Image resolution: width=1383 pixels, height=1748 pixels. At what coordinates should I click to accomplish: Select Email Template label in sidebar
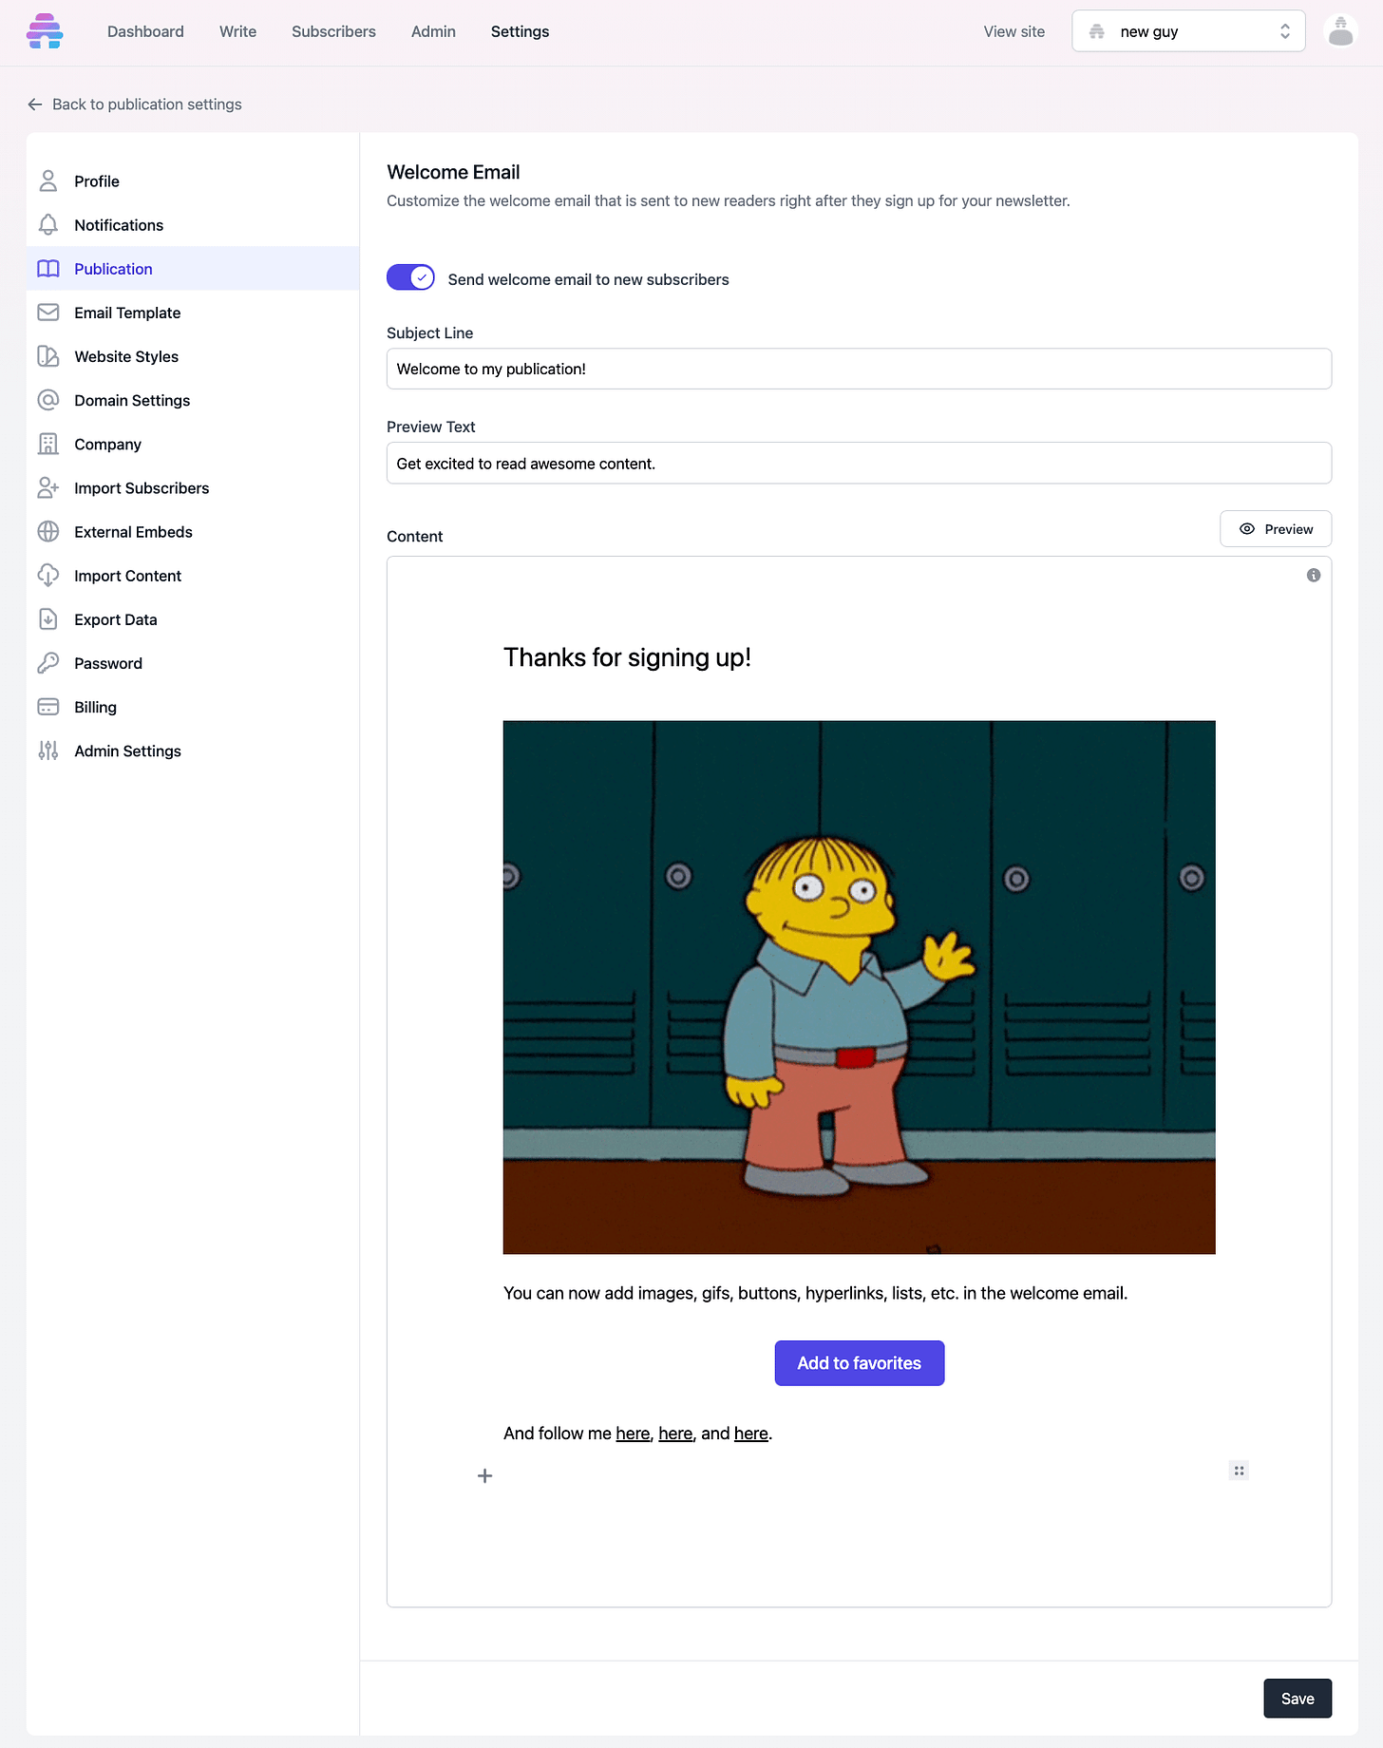tap(127, 313)
